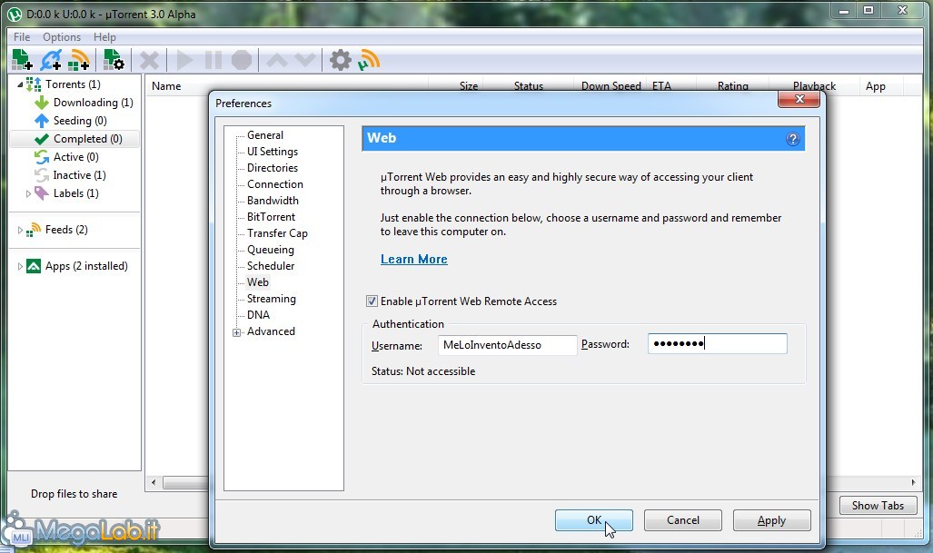Open Queueing preferences page
The width and height of the screenshot is (933, 553).
[x=271, y=250]
